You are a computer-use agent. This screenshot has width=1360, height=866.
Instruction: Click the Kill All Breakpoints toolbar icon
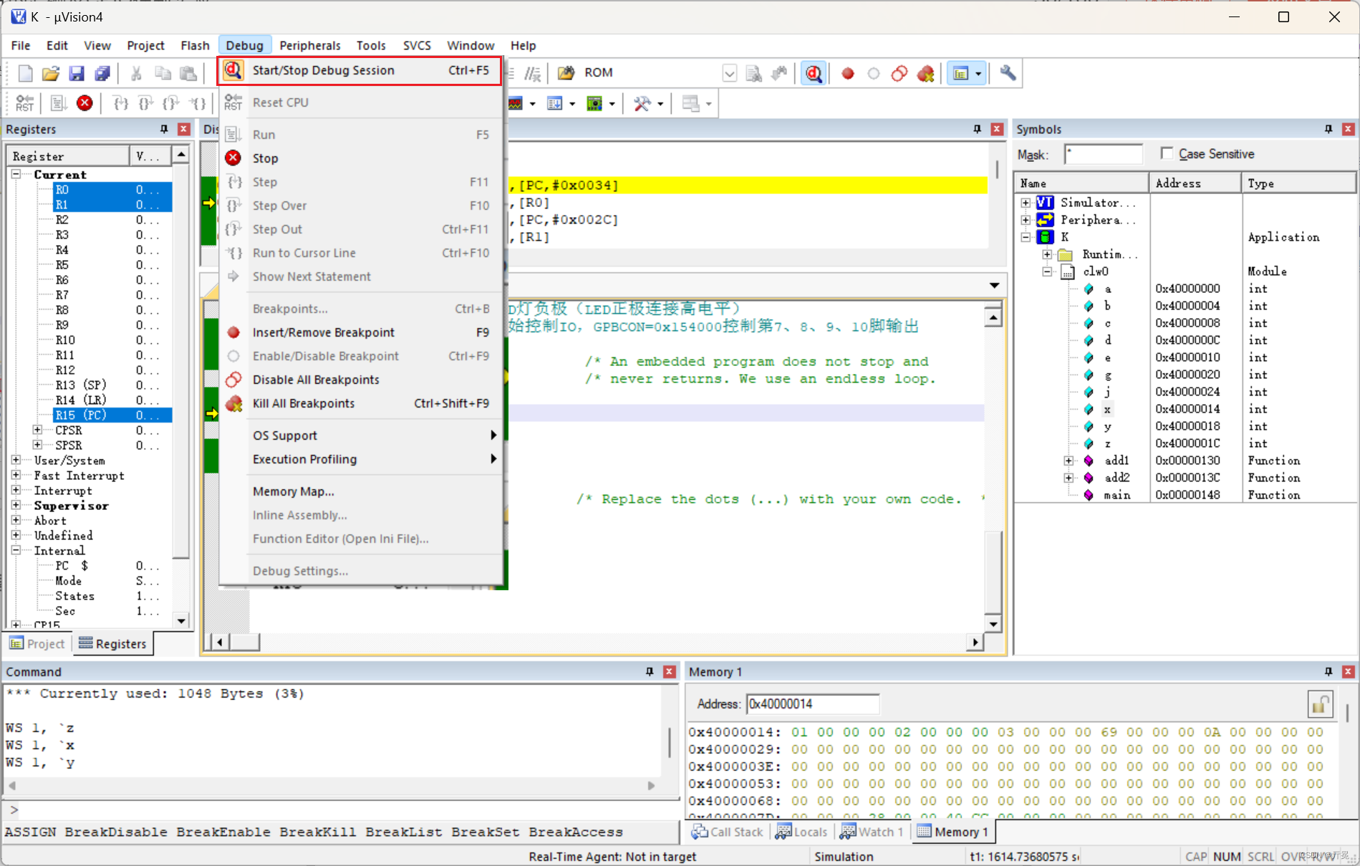tap(925, 73)
